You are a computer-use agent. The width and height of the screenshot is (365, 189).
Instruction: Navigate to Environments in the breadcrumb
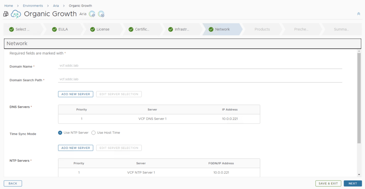coord(33,6)
